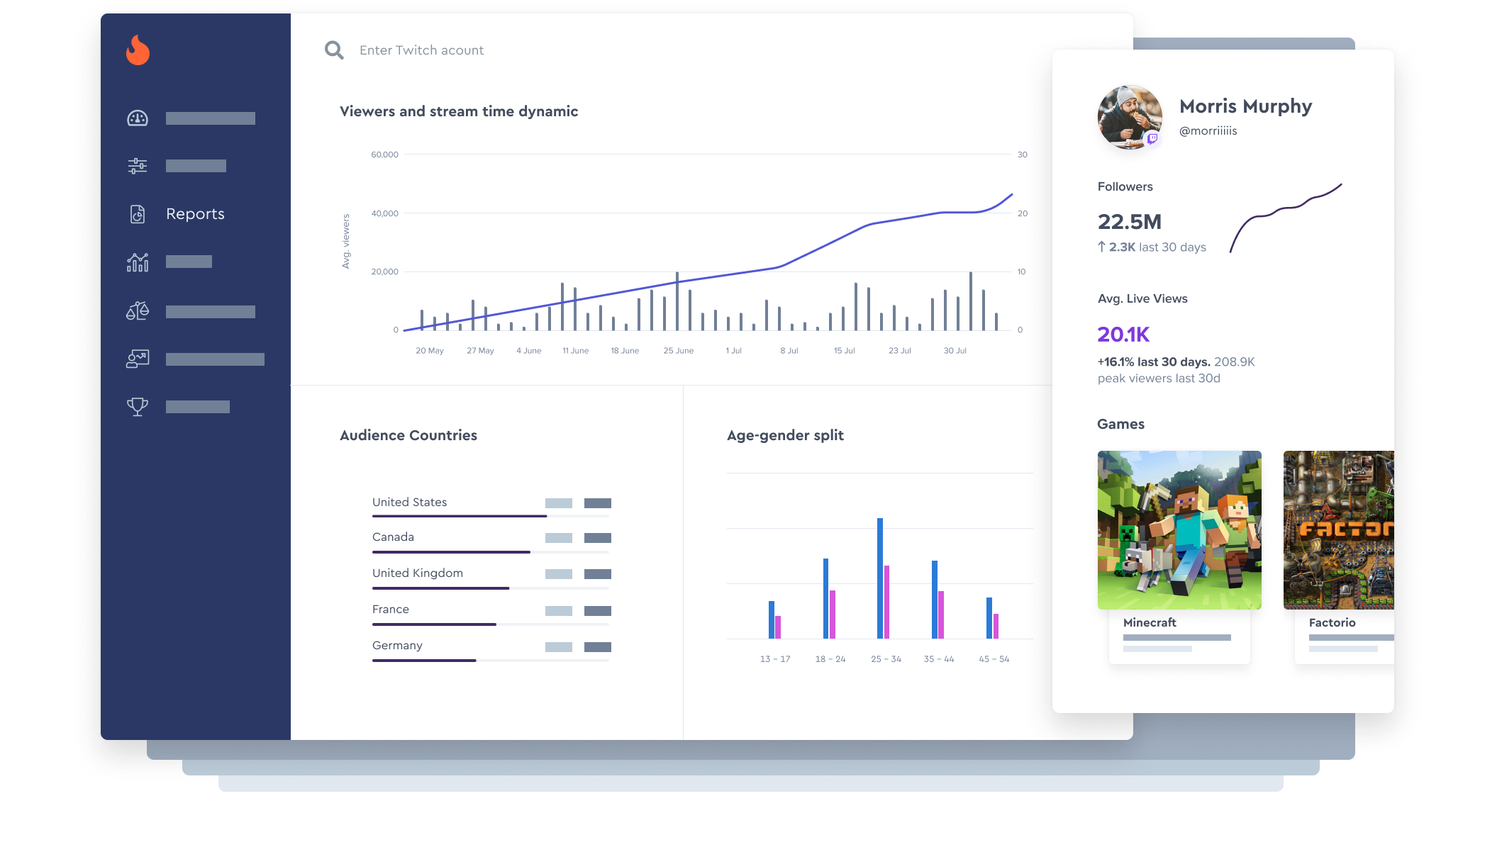This screenshot has height=847, width=1502.
Task: Open the trophy icon in sidebar
Action: (x=138, y=407)
